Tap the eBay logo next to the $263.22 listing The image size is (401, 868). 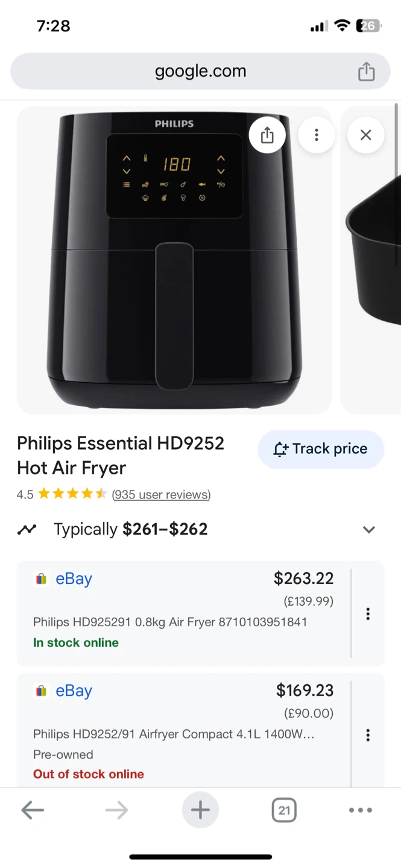click(x=40, y=578)
